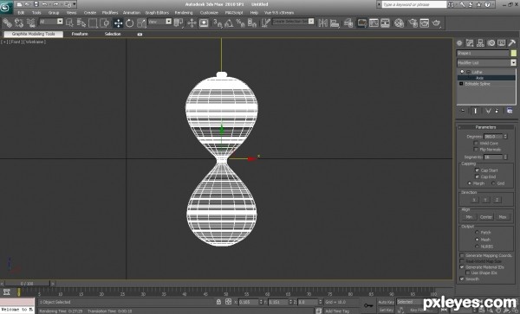The image size is (520, 314).
Task: Click the Align Min button
Action: [x=469, y=217]
